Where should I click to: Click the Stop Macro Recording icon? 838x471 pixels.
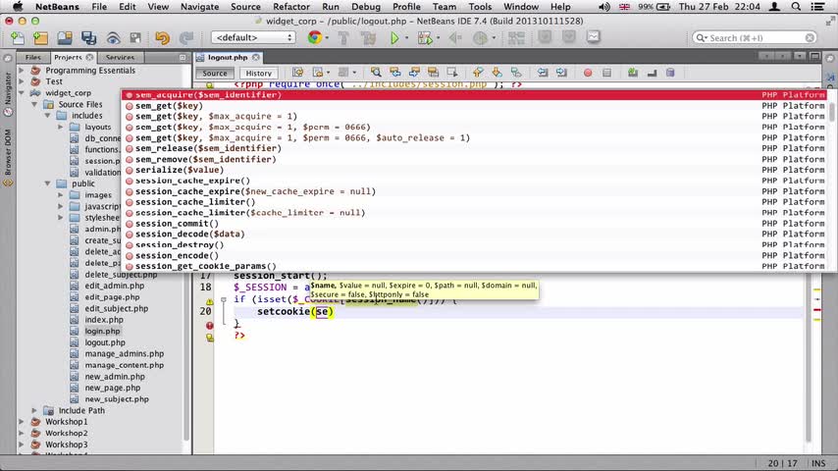pyautogui.click(x=606, y=73)
